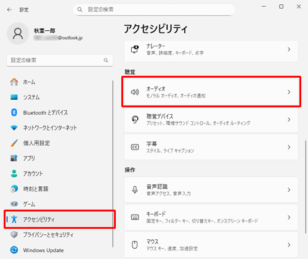Click the top 設定の検索 search field
308x259 pixels.
point(154,9)
